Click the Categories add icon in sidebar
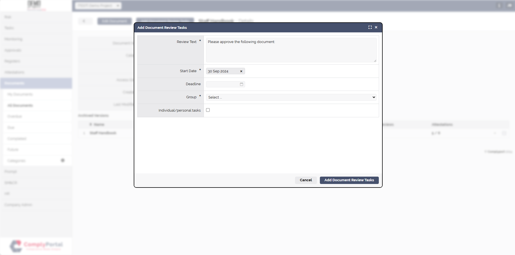 (62, 160)
